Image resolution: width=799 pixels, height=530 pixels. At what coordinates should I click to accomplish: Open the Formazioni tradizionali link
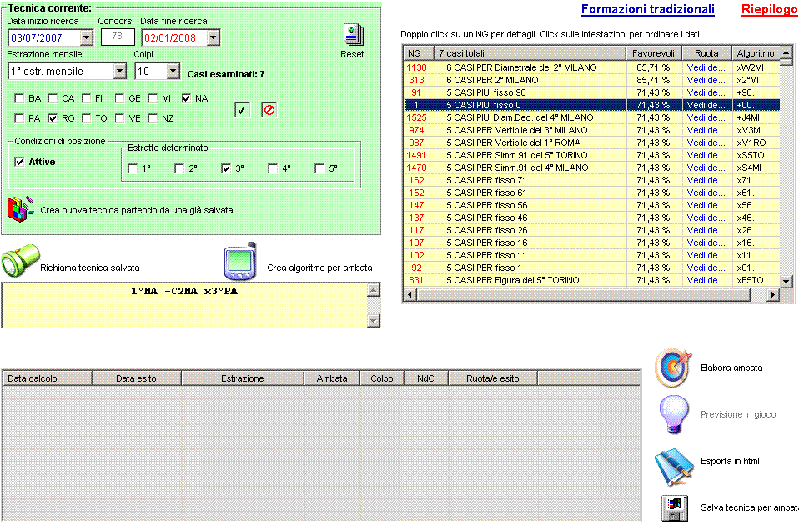648,9
